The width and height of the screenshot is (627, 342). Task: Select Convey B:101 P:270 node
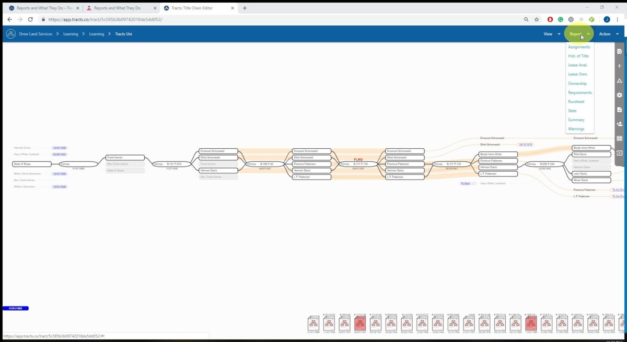tap(172, 164)
